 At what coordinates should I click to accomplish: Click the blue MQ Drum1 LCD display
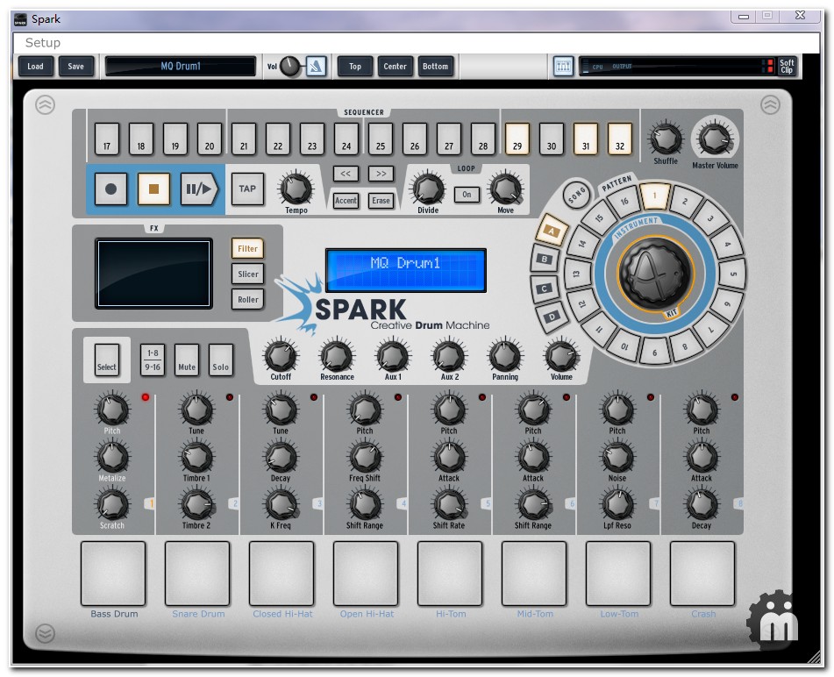(x=406, y=270)
